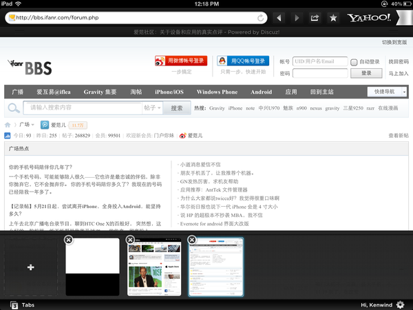Open post 你的手机号码陪伴你几年了？
Viewport: 413px width, 310px height.
[41, 167]
